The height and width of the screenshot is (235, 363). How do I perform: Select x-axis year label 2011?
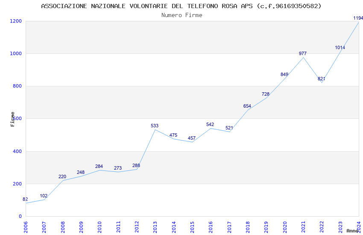pyautogui.click(x=118, y=227)
